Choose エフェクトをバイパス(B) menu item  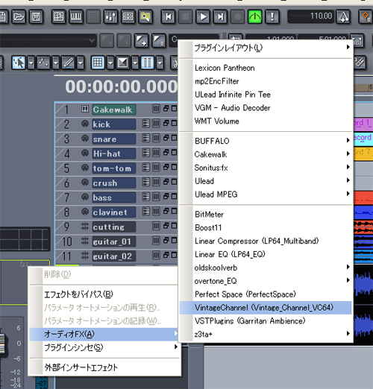[104, 294]
